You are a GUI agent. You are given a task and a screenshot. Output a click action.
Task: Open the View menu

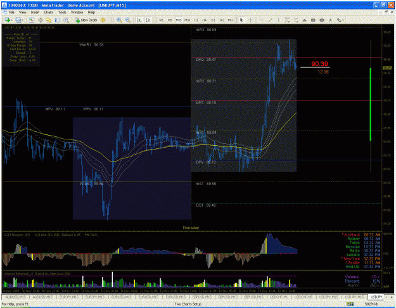pyautogui.click(x=22, y=12)
